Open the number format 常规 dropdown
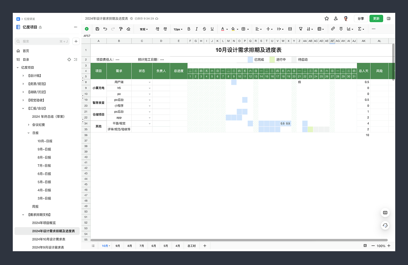 pyautogui.click(x=144, y=29)
